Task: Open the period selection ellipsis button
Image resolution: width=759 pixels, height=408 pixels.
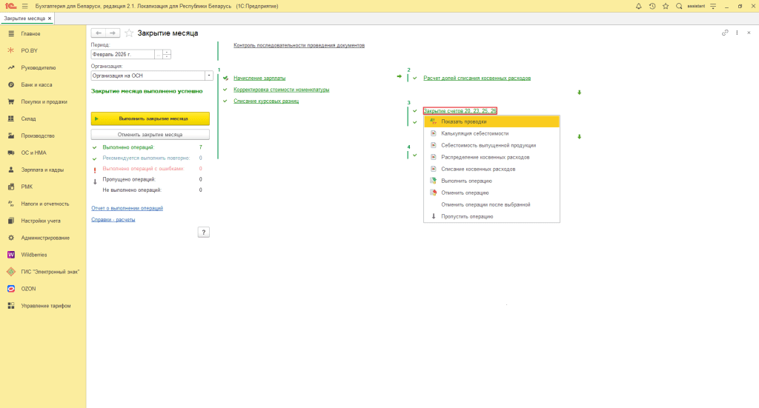Action: pos(158,55)
